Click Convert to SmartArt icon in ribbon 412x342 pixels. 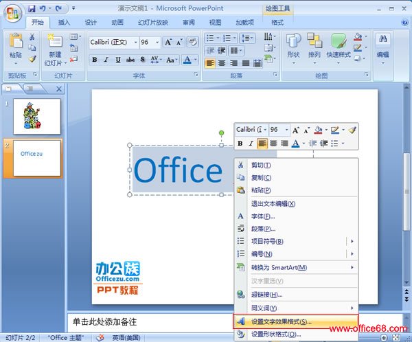click(x=268, y=58)
